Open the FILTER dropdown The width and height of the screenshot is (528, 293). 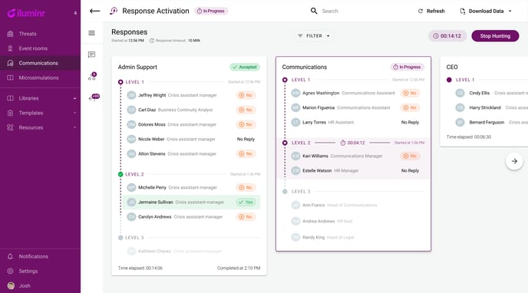(313, 35)
